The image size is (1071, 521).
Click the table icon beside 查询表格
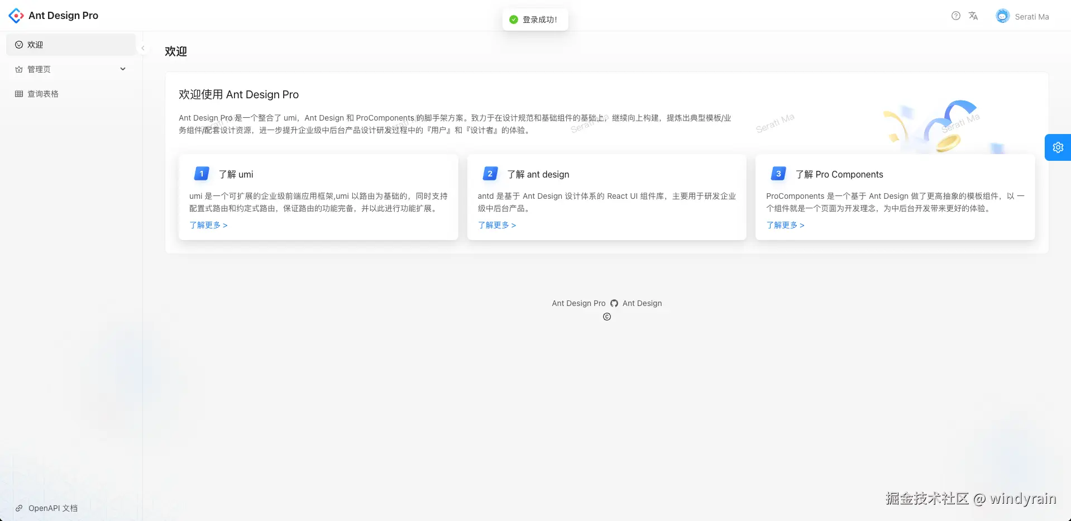click(19, 94)
